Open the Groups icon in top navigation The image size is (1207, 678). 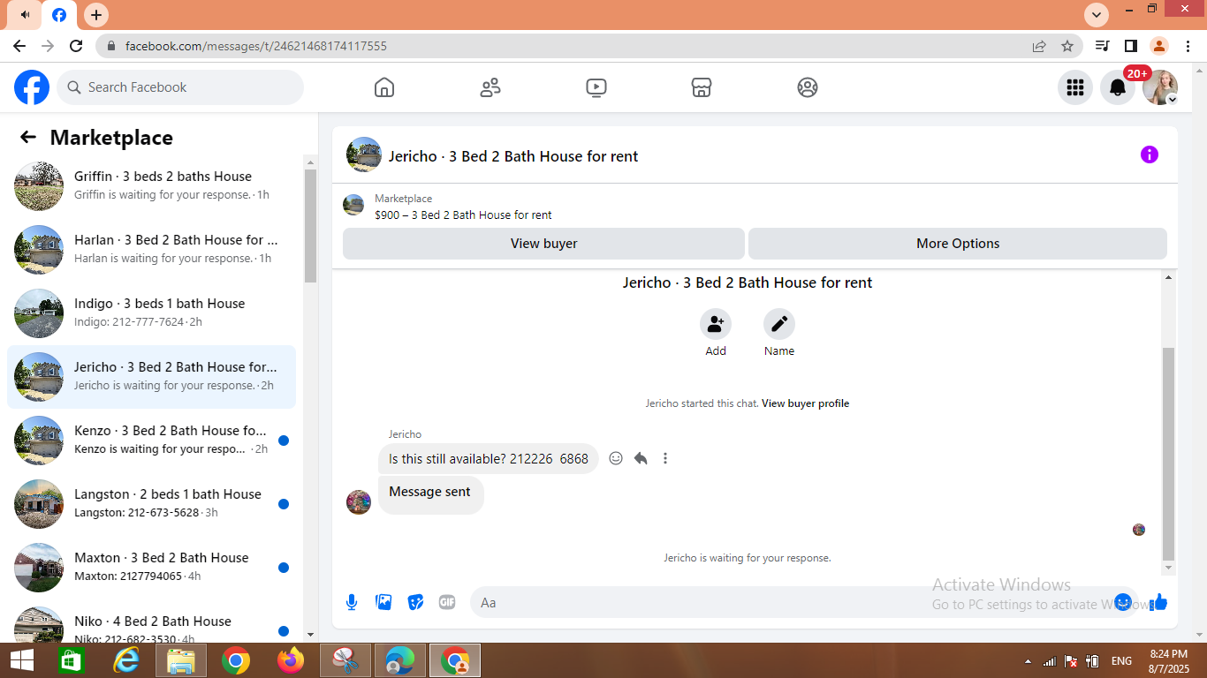(x=808, y=87)
